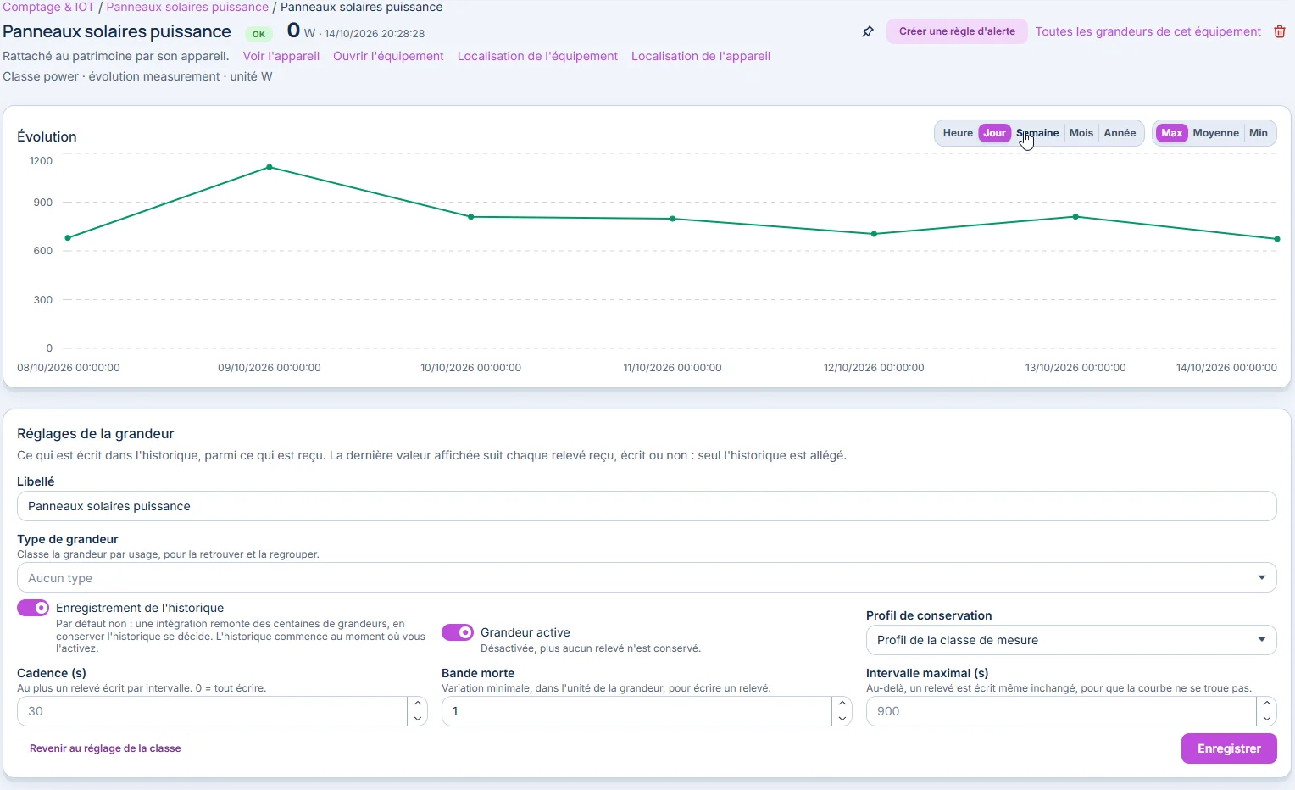This screenshot has height=790, width=1295.
Task: Decrease Cadence value with down arrow
Action: pyautogui.click(x=418, y=719)
